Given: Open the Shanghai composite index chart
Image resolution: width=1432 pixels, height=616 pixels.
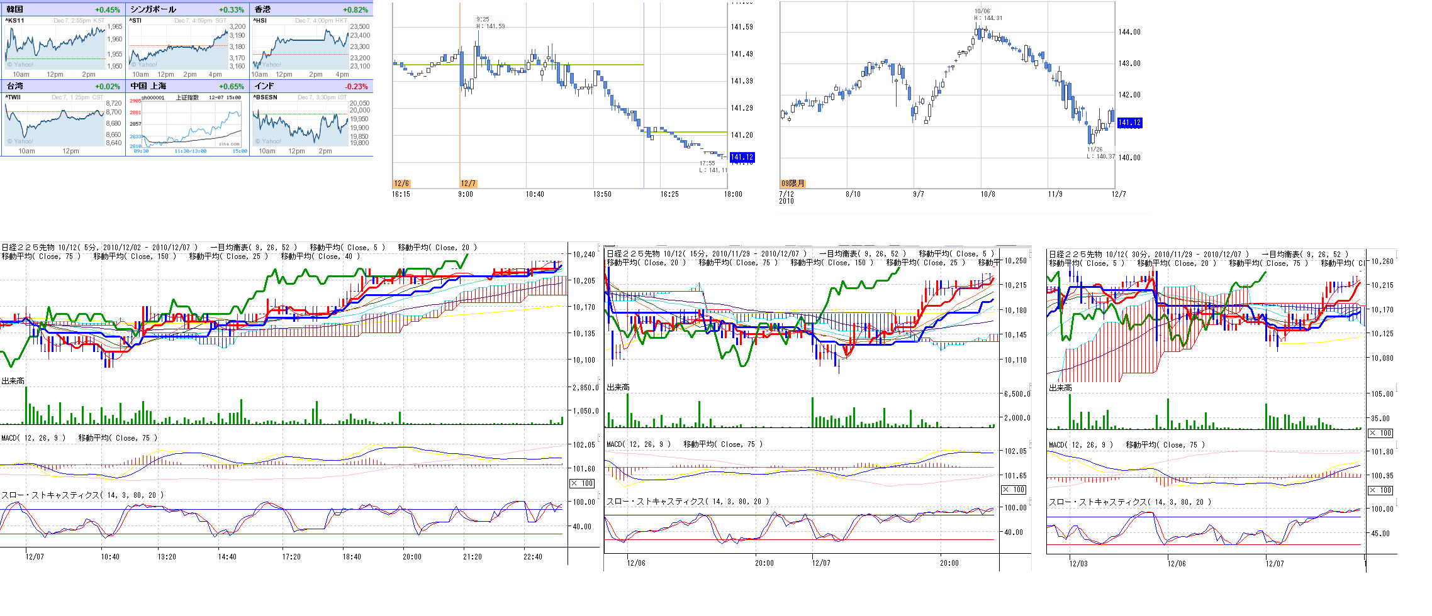Looking at the screenshot, I should [186, 121].
